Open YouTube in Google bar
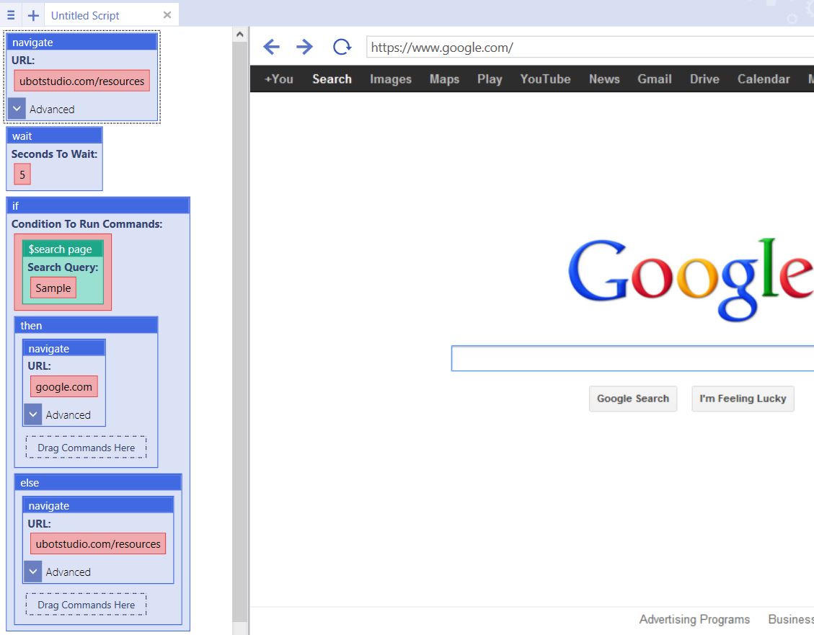The width and height of the screenshot is (814, 635). tap(545, 79)
